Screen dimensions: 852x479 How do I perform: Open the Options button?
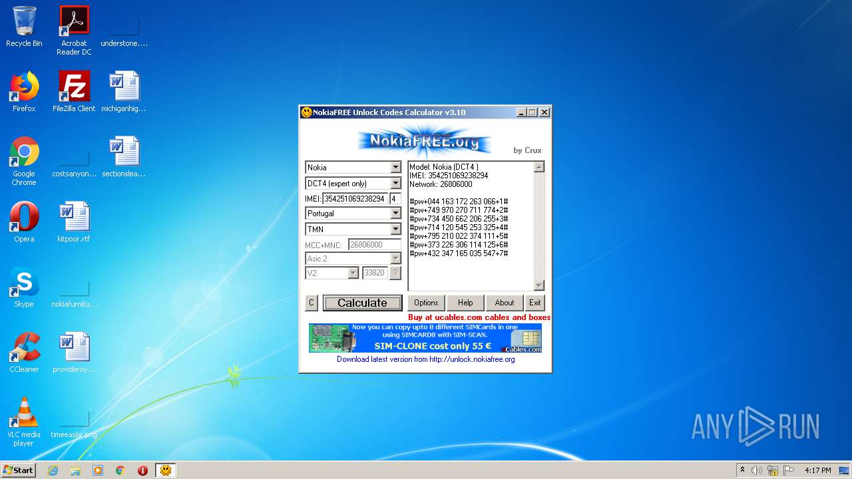(426, 303)
